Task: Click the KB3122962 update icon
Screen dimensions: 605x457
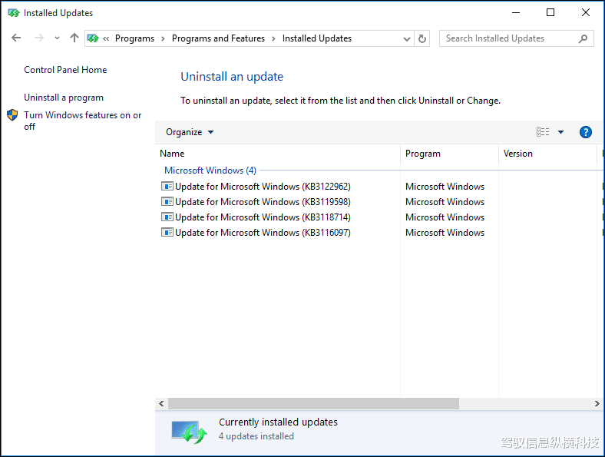Action: [x=167, y=187]
